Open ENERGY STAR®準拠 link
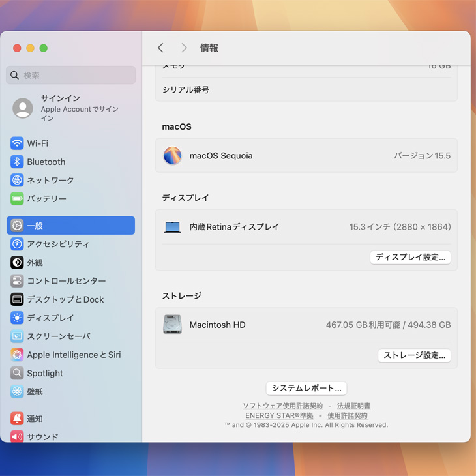This screenshot has height=476, width=476. [x=279, y=415]
